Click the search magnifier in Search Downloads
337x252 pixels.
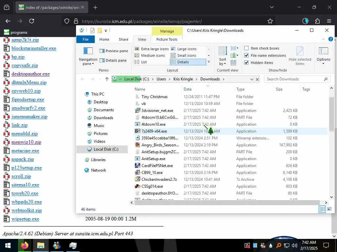[325, 79]
